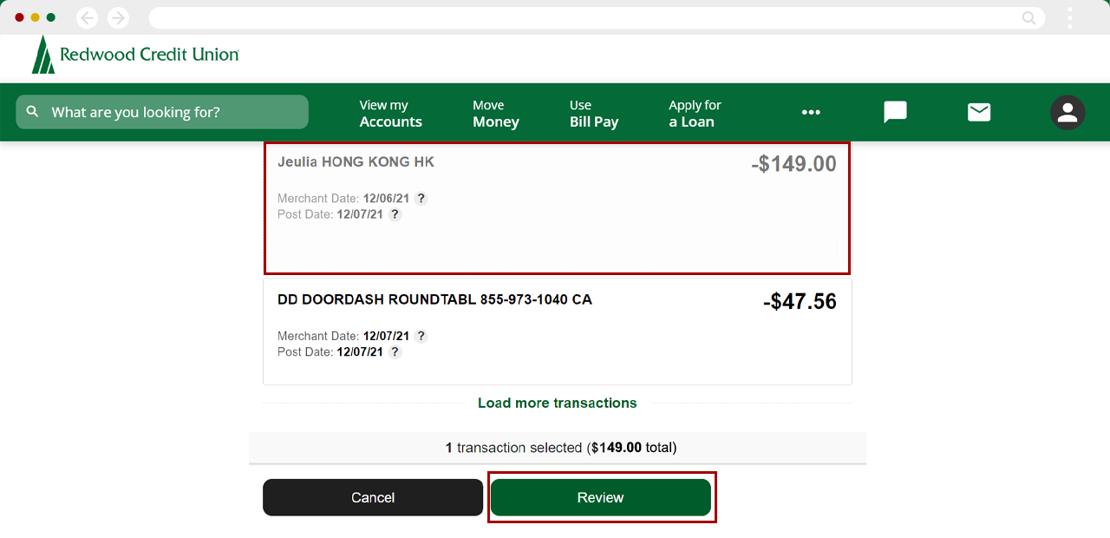Viewport: 1110px width, 538px height.
Task: Click the -$47.56 amount
Action: (x=800, y=301)
